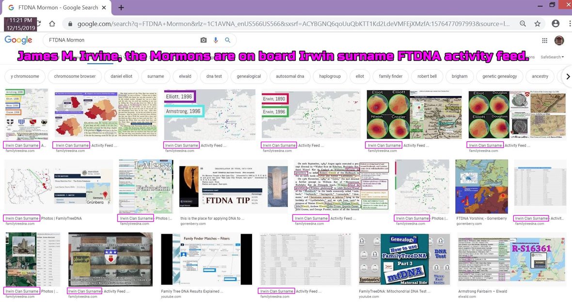Open the 'Family Tree DNA Results Explained' link
The image size is (572, 302).
click(x=192, y=291)
